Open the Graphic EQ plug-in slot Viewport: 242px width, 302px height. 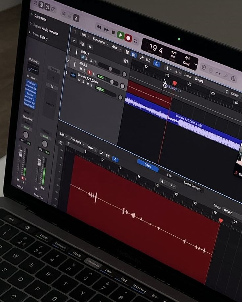[x=29, y=105]
